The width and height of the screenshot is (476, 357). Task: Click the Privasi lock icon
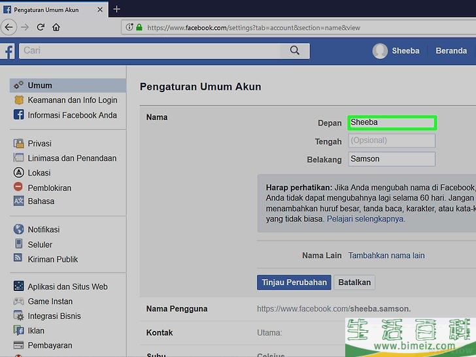tap(19, 143)
